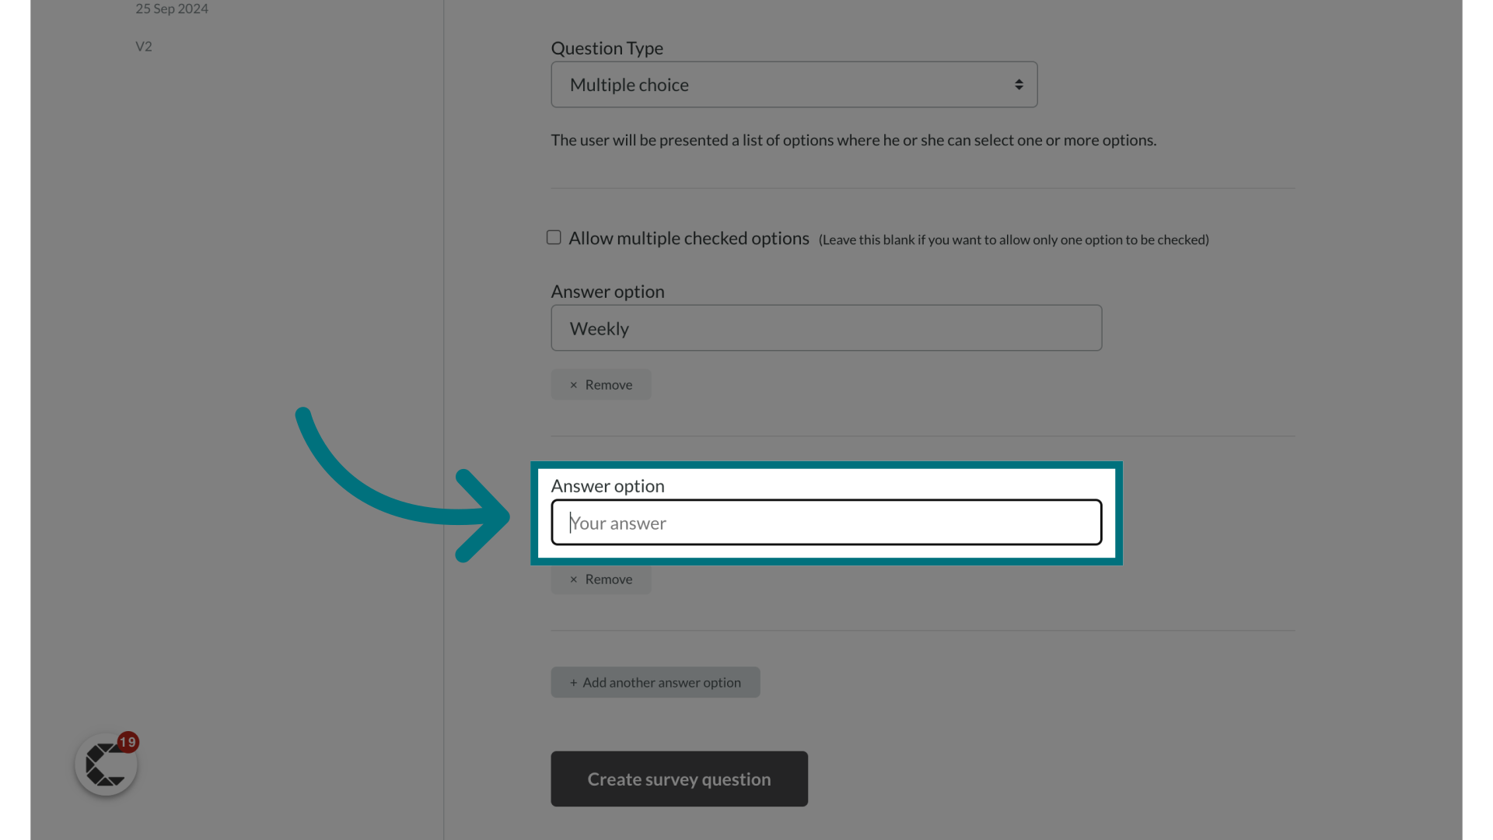Click Create survey question button
The width and height of the screenshot is (1493, 840).
coord(679,779)
